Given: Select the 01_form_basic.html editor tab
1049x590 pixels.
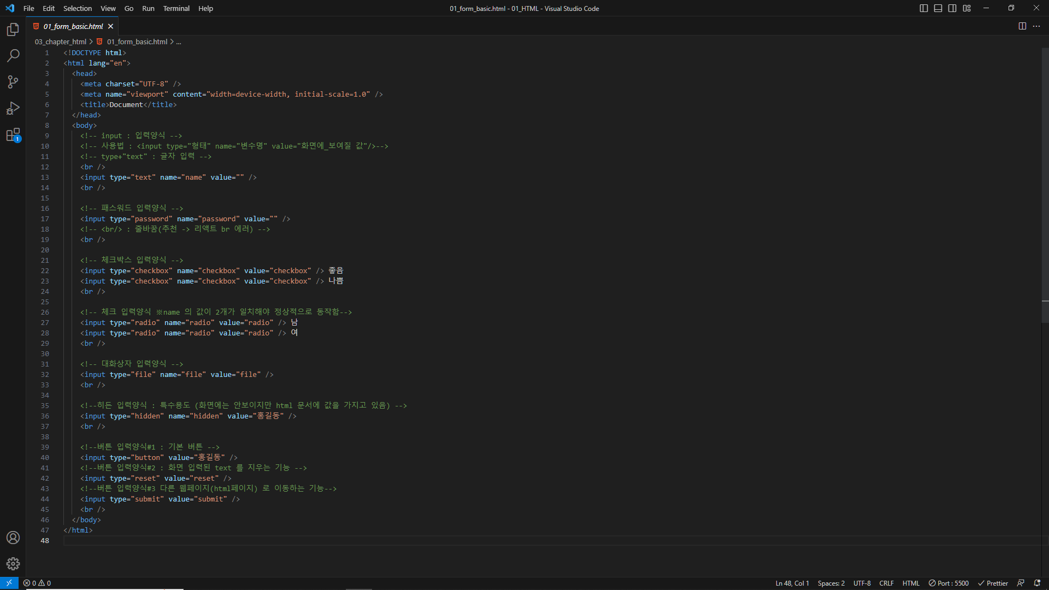Looking at the screenshot, I should point(73,26).
